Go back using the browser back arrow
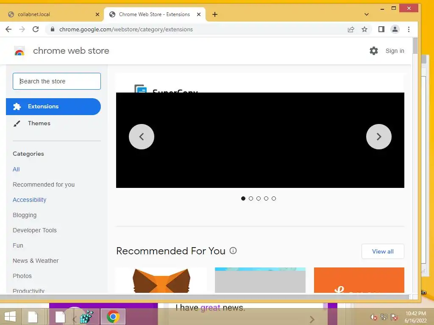Image resolution: width=434 pixels, height=325 pixels. [8, 29]
